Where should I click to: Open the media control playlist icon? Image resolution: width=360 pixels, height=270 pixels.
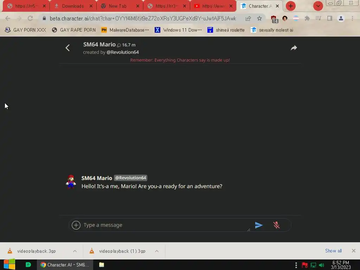click(318, 18)
